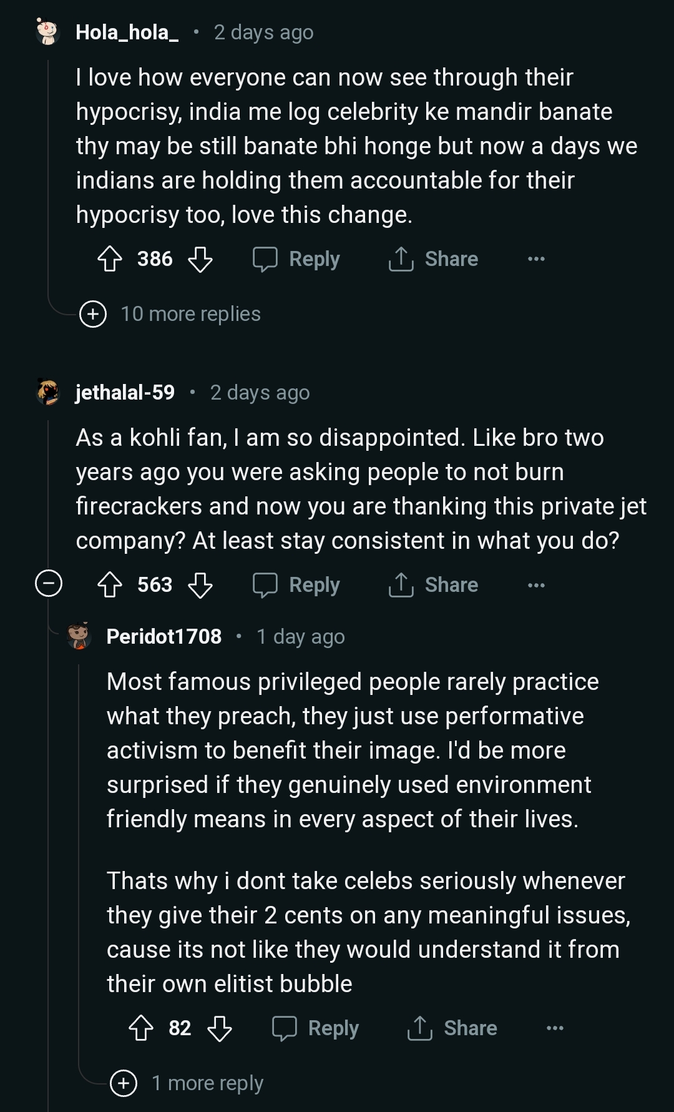Open jethalal-59's user profile
The height and width of the screenshot is (1112, 674).
[x=125, y=392]
